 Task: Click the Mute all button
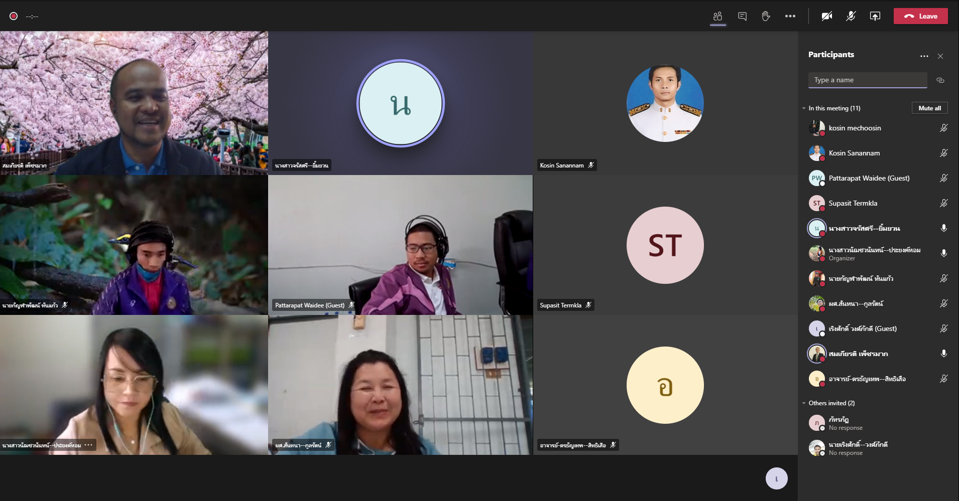point(929,108)
